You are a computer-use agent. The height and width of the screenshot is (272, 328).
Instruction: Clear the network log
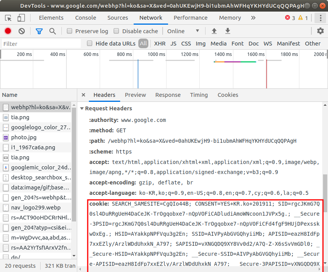22,31
